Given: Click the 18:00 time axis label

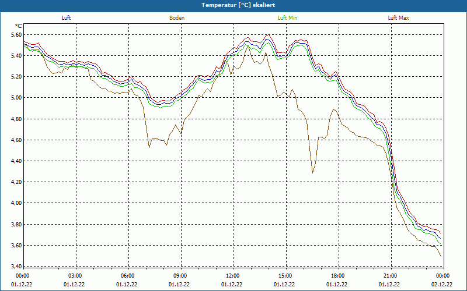Looking at the screenshot, I should click(338, 276).
